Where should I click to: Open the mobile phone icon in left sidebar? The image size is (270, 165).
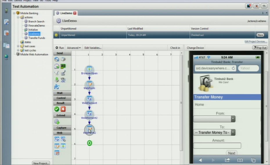(x=6, y=11)
